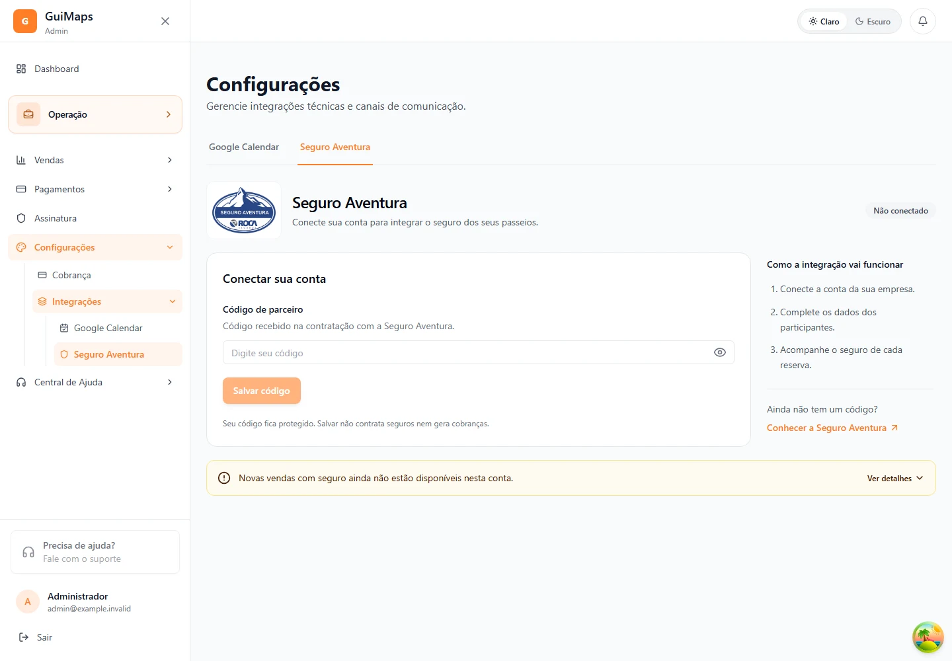This screenshot has width=952, height=661.
Task: Click the Assinatura shield icon
Action: click(x=21, y=218)
